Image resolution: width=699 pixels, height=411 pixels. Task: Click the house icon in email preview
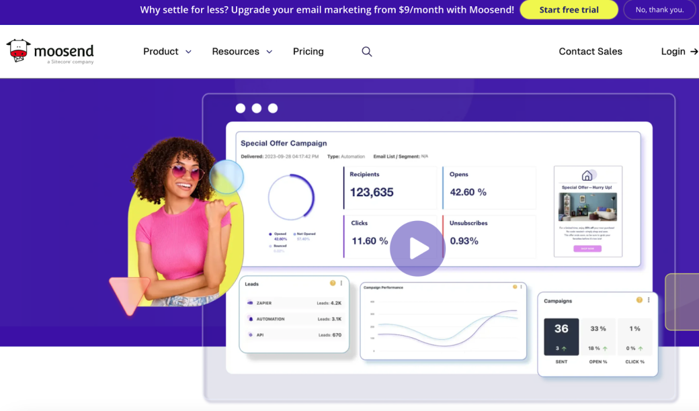(587, 175)
